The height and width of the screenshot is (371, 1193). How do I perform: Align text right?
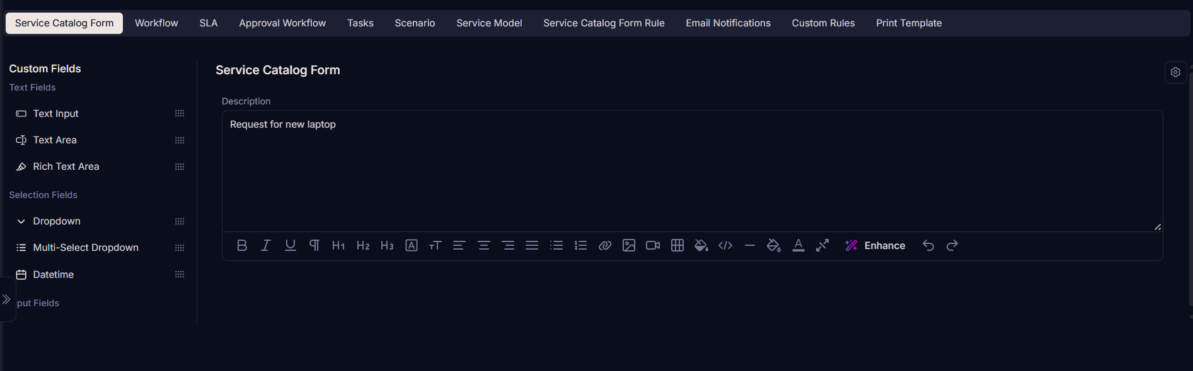coord(508,245)
